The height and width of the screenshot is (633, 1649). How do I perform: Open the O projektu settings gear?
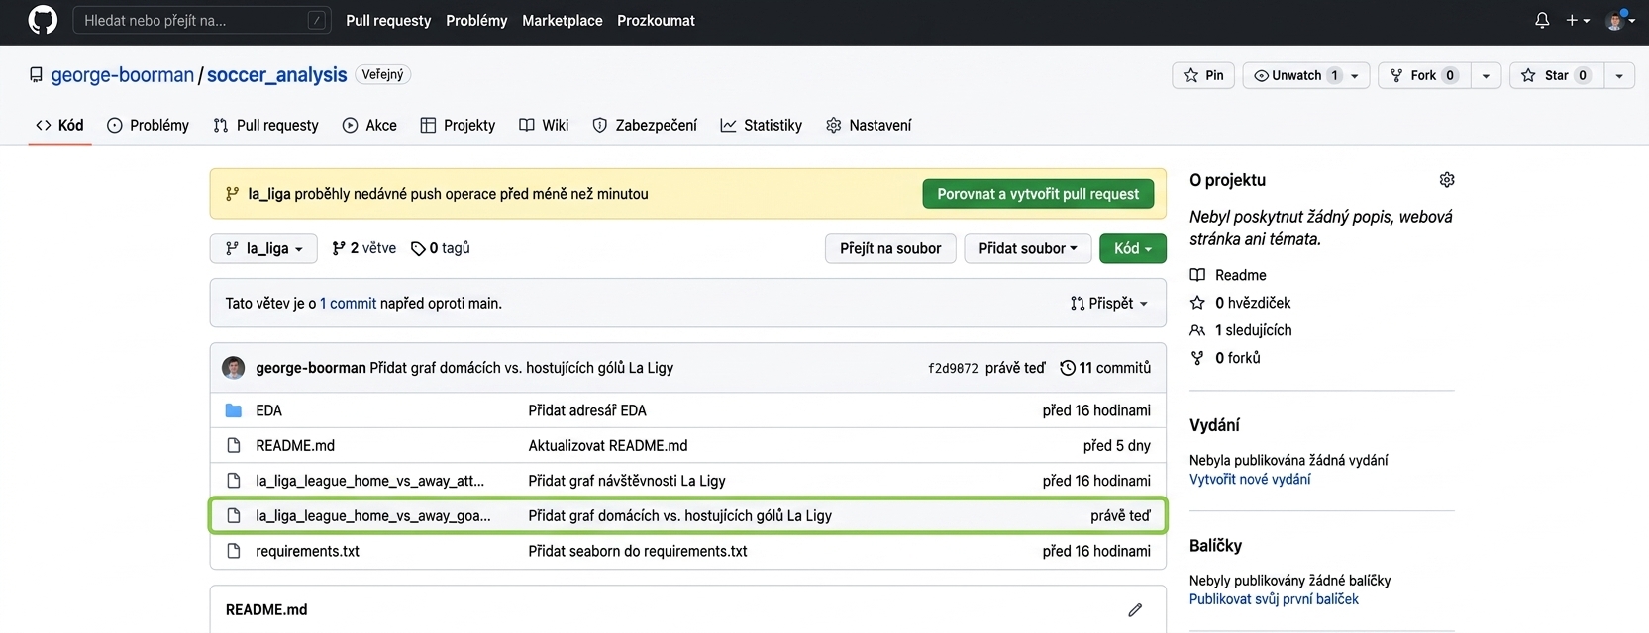coord(1447,180)
